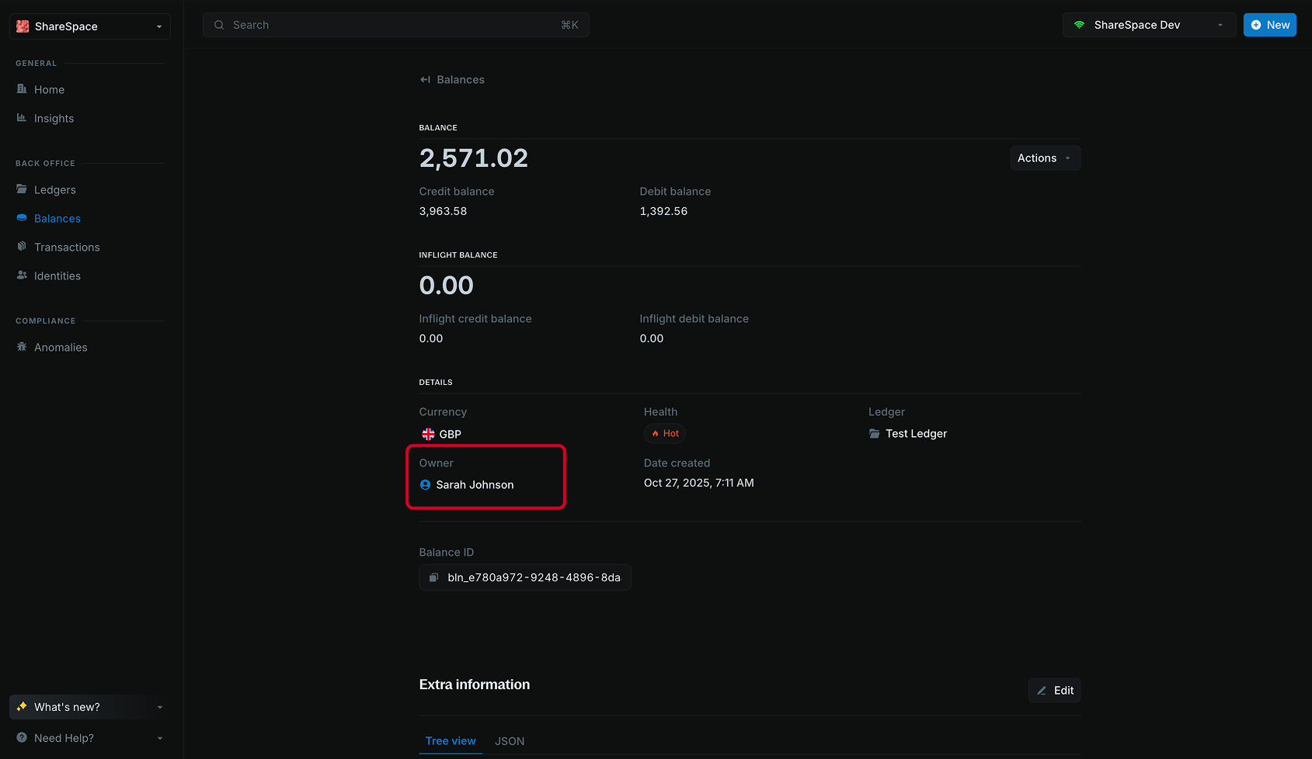Viewport: 1312px width, 759px height.
Task: Select the Home icon in the sidebar
Action: pos(23,89)
